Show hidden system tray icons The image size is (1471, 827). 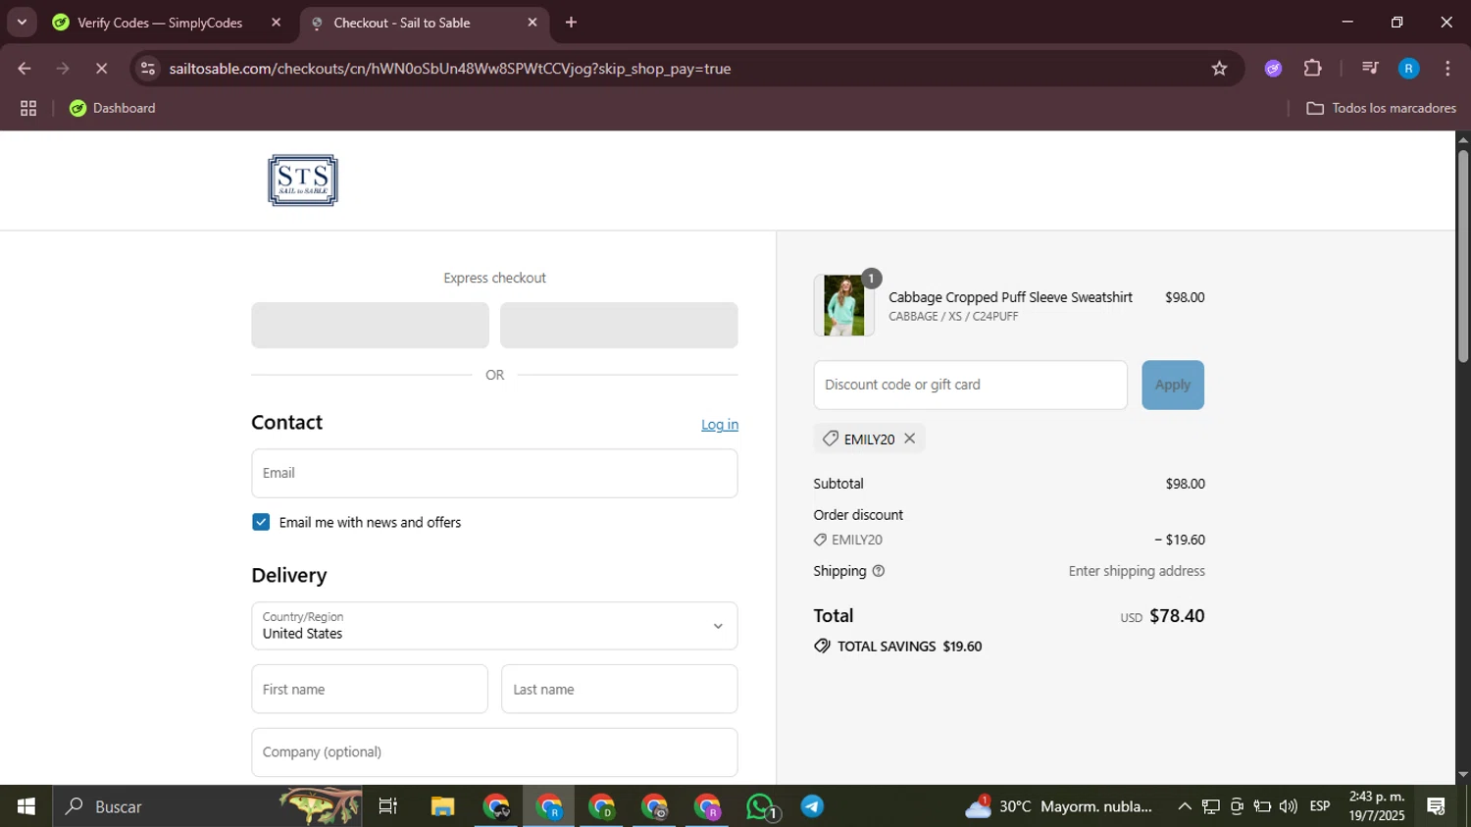(x=1185, y=806)
